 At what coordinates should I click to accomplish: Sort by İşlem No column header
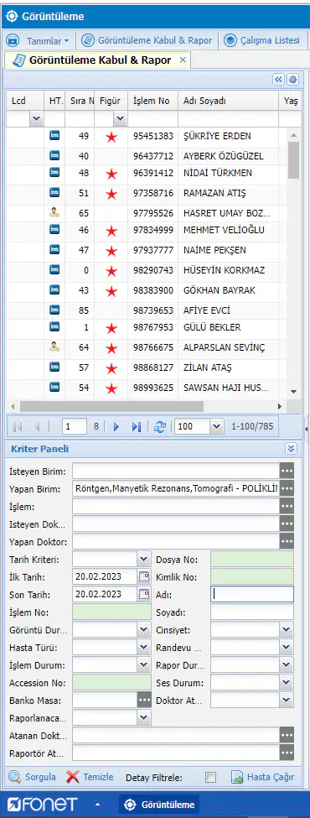[x=153, y=101]
